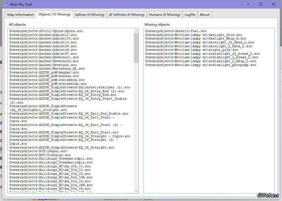
Task: Click the All objects scrollbar down arrow
Action: (136, 191)
